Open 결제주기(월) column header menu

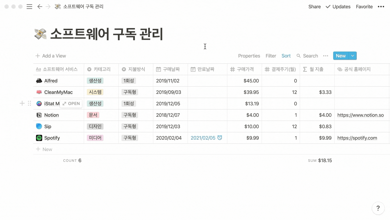click(x=281, y=69)
